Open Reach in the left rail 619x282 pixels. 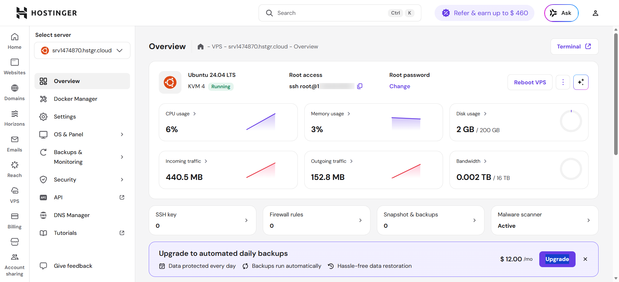pos(15,170)
